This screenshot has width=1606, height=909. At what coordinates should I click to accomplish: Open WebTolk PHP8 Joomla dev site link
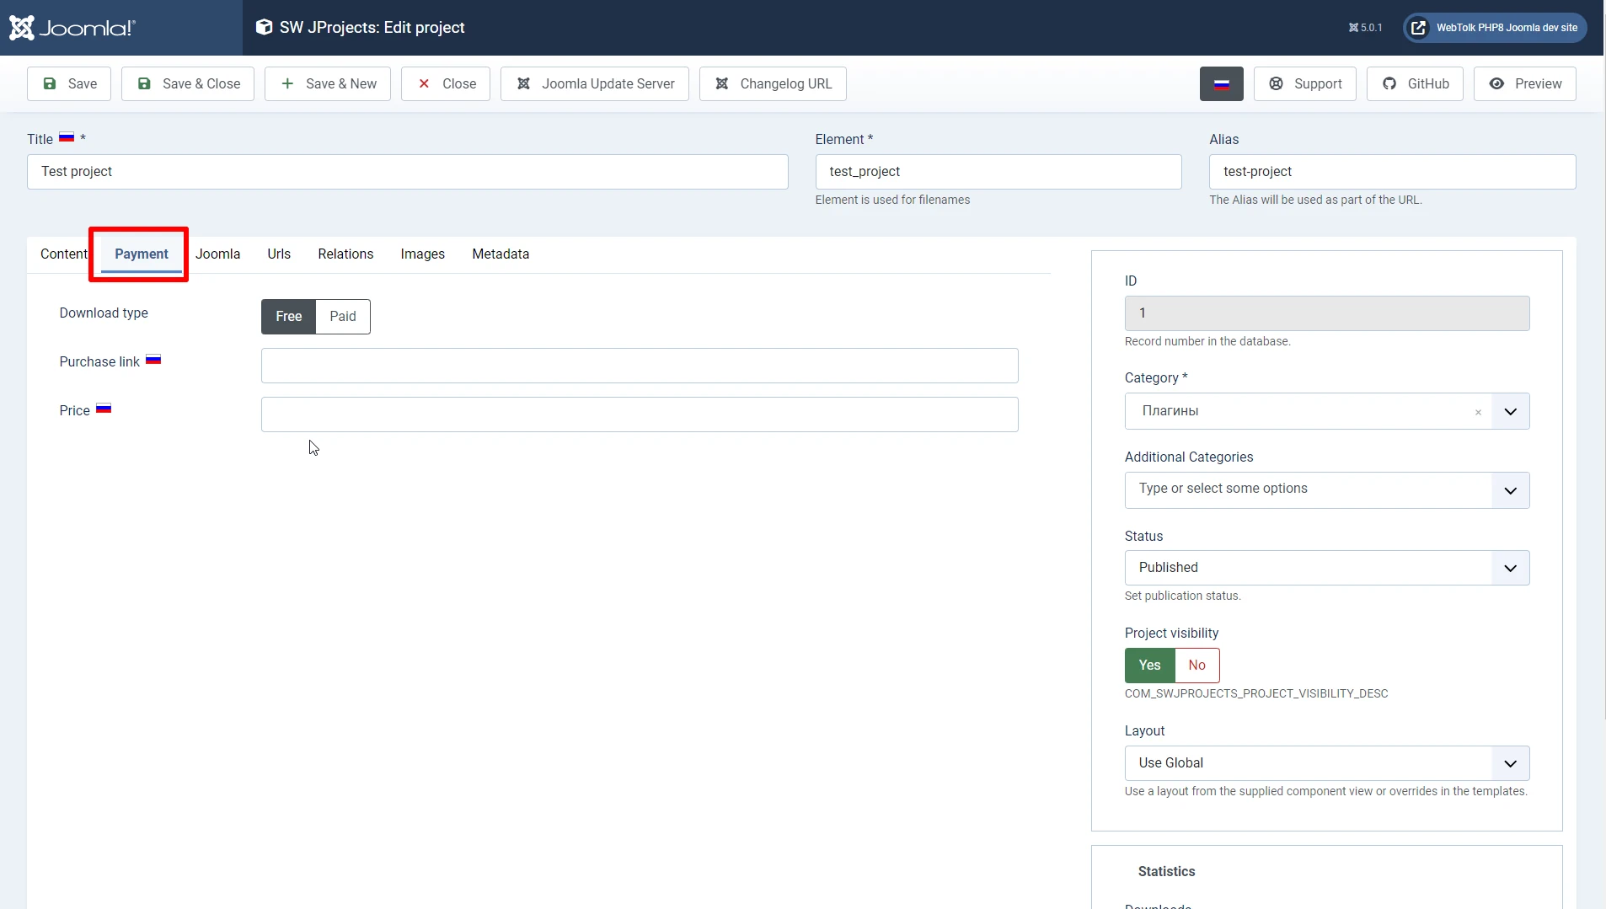[1495, 28]
